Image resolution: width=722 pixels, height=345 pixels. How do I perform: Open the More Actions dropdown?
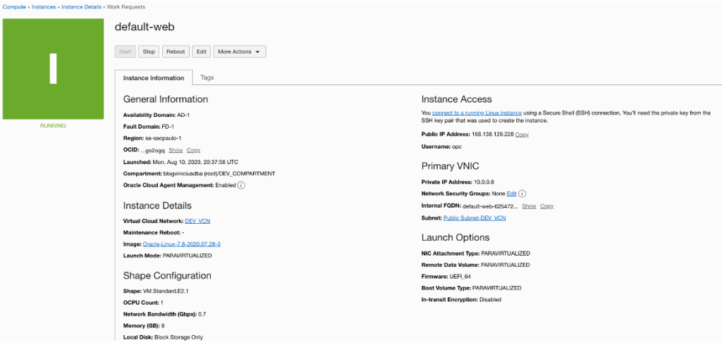coord(239,51)
